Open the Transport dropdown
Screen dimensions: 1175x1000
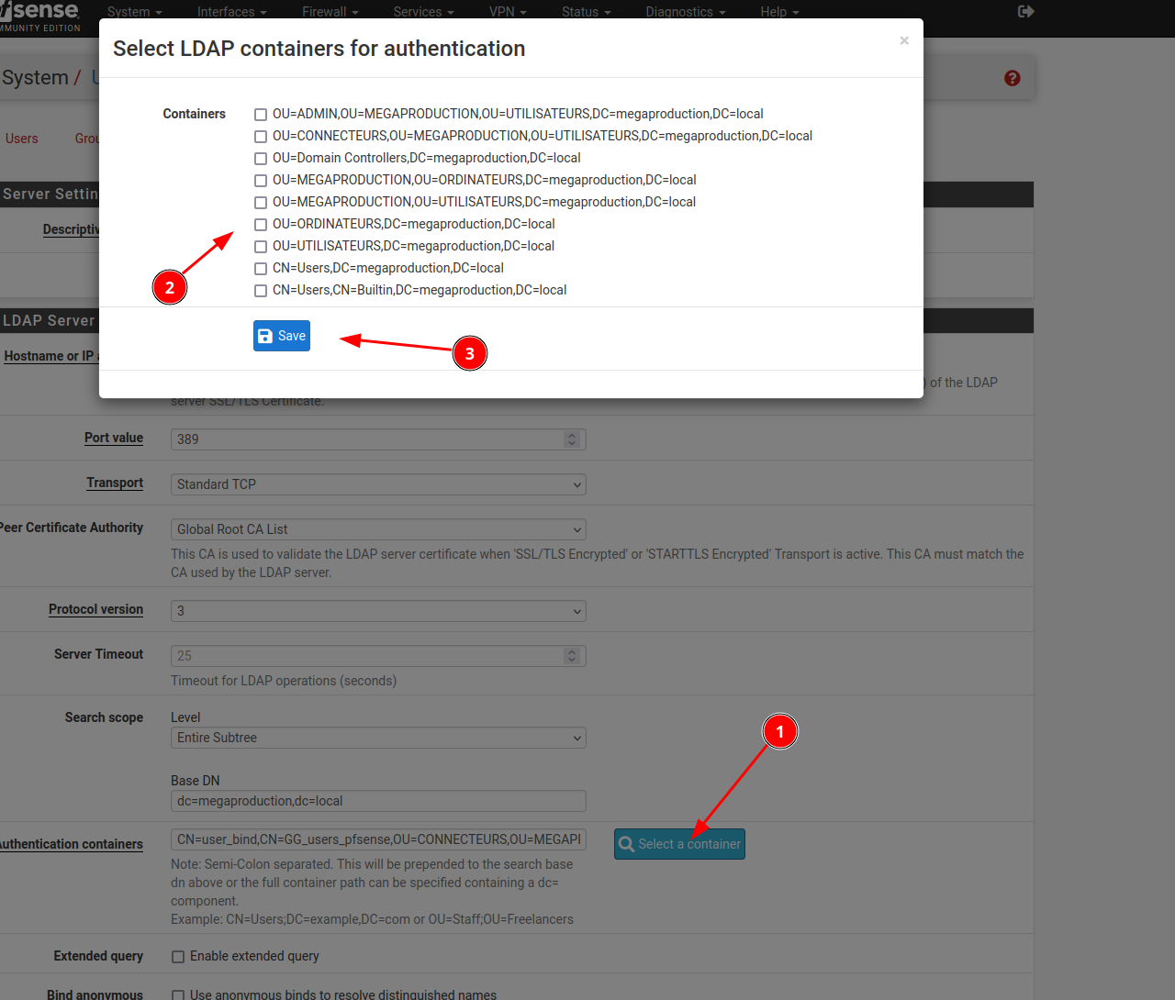click(378, 484)
